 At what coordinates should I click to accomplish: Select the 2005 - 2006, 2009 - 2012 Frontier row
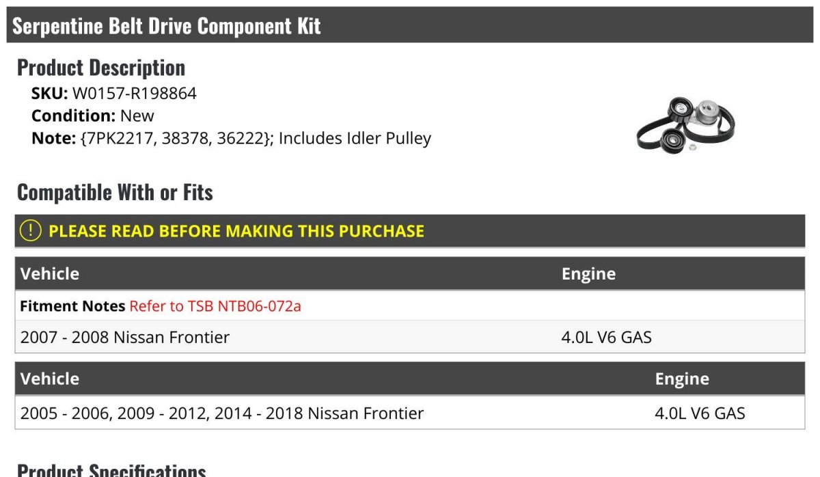click(410, 413)
